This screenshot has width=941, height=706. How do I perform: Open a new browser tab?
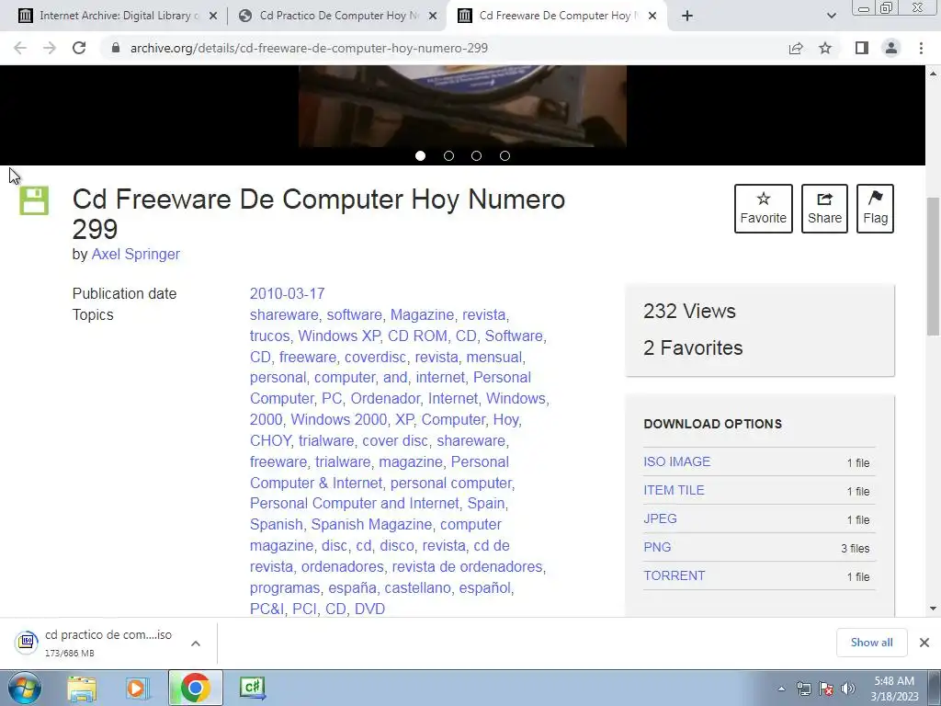coord(687,16)
